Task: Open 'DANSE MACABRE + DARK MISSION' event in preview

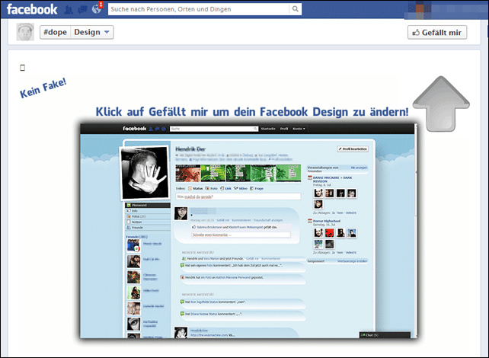Action: click(x=332, y=179)
